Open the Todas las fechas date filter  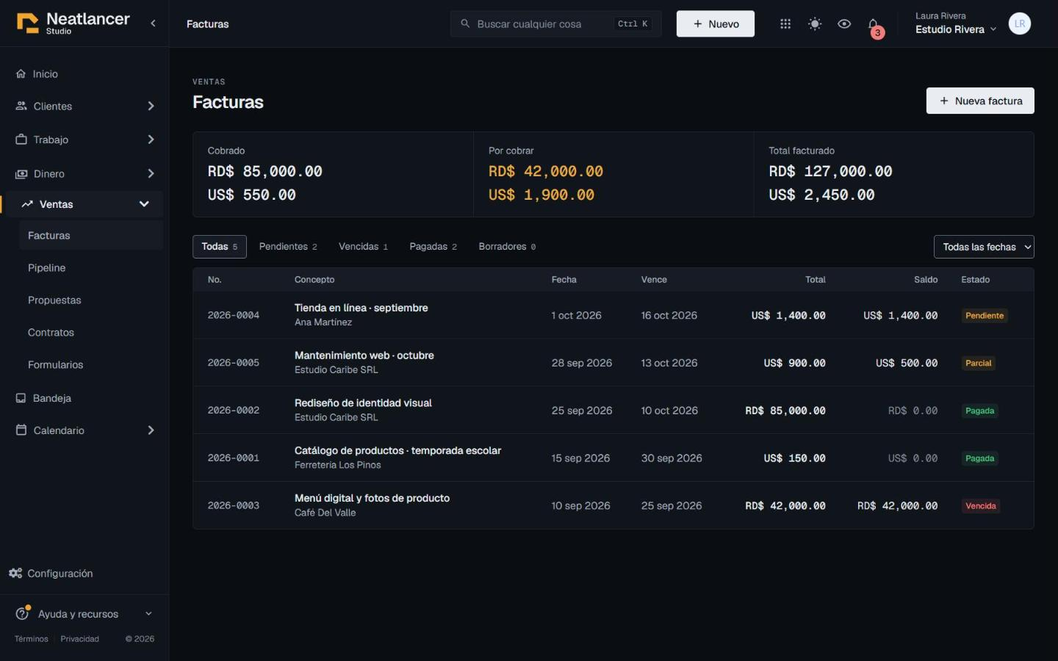coord(984,247)
